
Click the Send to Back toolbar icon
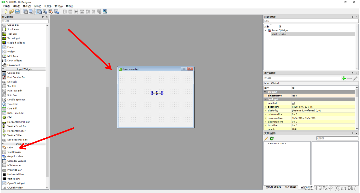tap(25, 12)
